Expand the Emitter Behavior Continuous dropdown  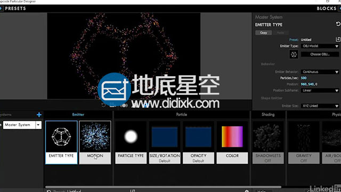[320, 71]
